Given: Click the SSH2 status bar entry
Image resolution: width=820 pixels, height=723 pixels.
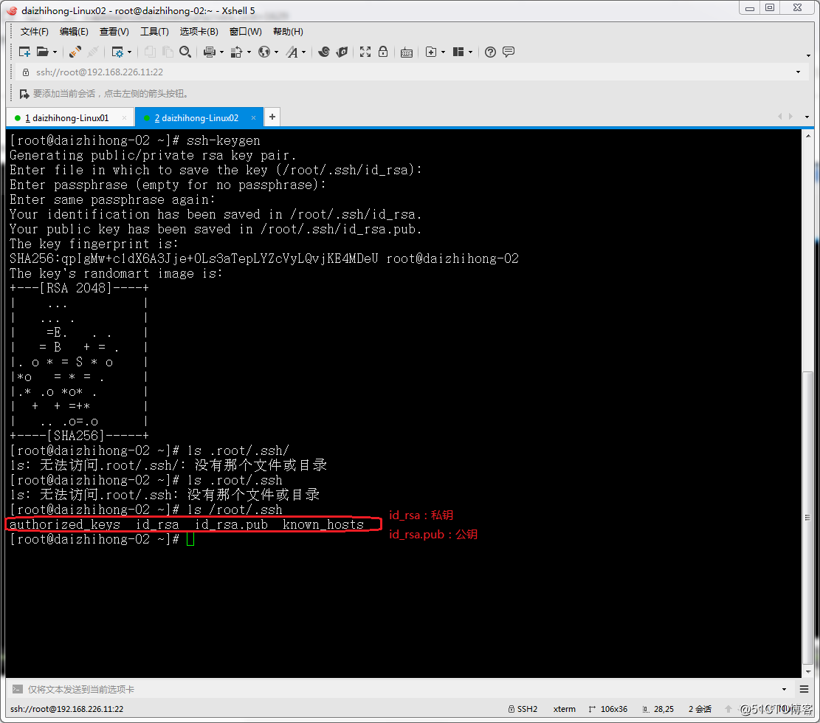Looking at the screenshot, I should click(523, 709).
